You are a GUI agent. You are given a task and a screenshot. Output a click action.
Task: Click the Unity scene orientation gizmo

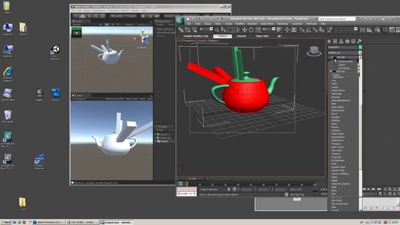[x=142, y=37]
